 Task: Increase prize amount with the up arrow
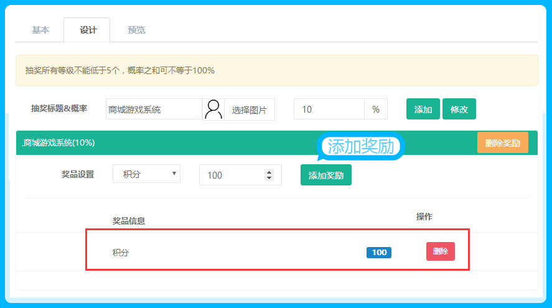click(269, 172)
